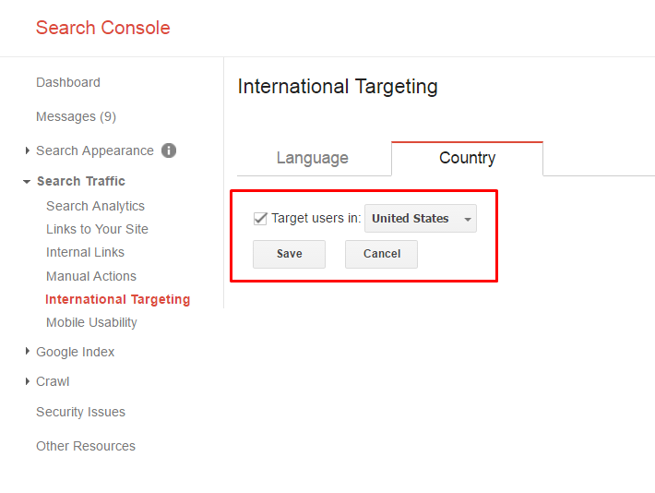The image size is (655, 493).
Task: Select the Country tab
Action: [467, 158]
